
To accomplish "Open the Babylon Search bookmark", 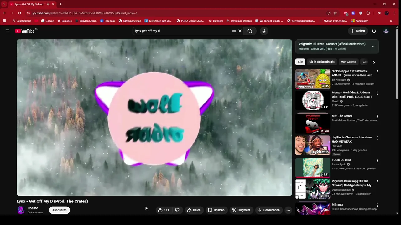I will pyautogui.click(x=86, y=21).
